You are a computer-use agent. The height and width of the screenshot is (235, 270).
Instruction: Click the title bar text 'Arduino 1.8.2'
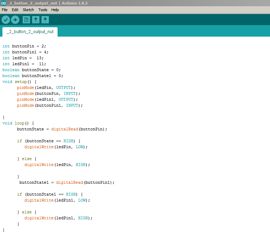(75, 3)
